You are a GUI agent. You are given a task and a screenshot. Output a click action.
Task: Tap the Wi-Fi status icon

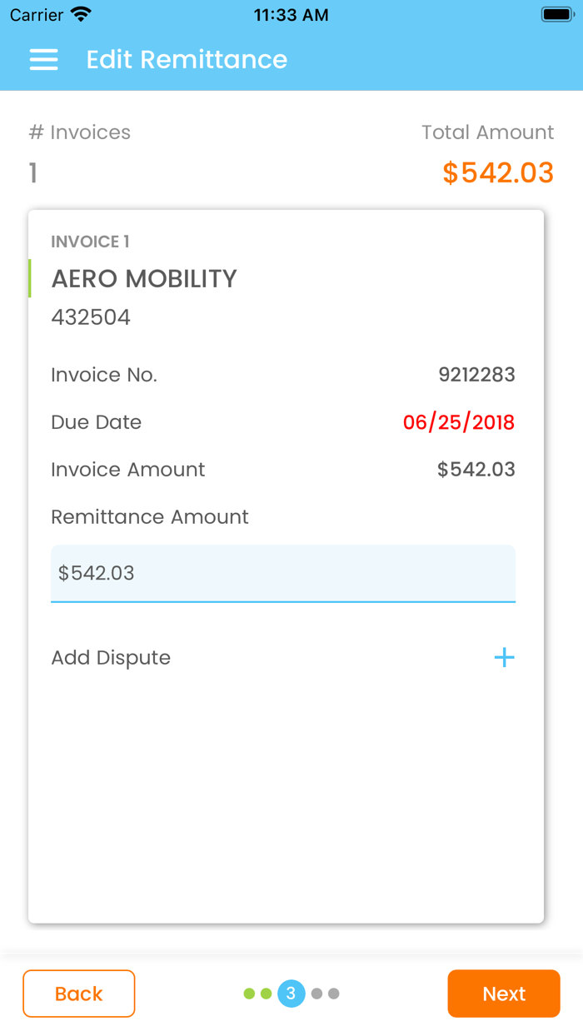coord(81,15)
